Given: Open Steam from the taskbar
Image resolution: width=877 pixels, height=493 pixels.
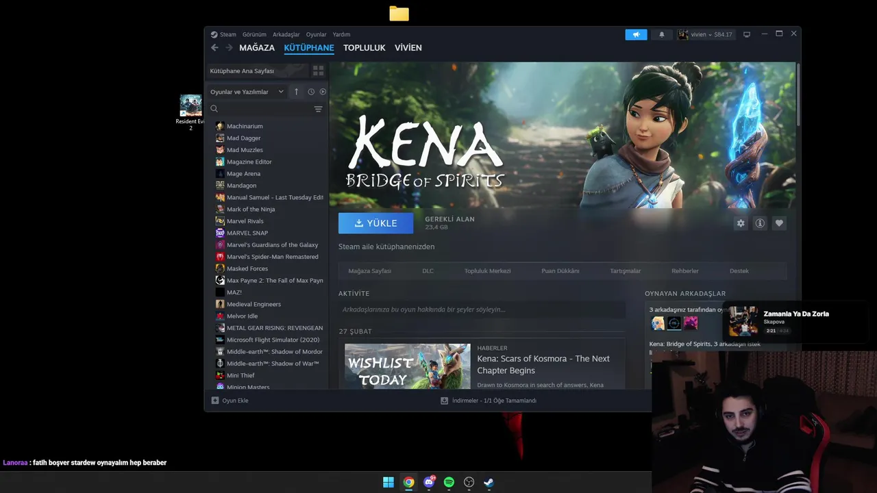Looking at the screenshot, I should pos(489,482).
